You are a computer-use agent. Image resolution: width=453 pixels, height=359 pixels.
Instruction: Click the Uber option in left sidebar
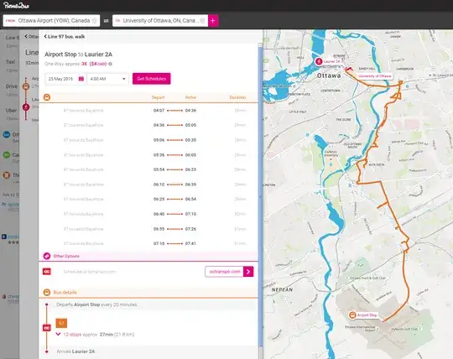[x=11, y=111]
